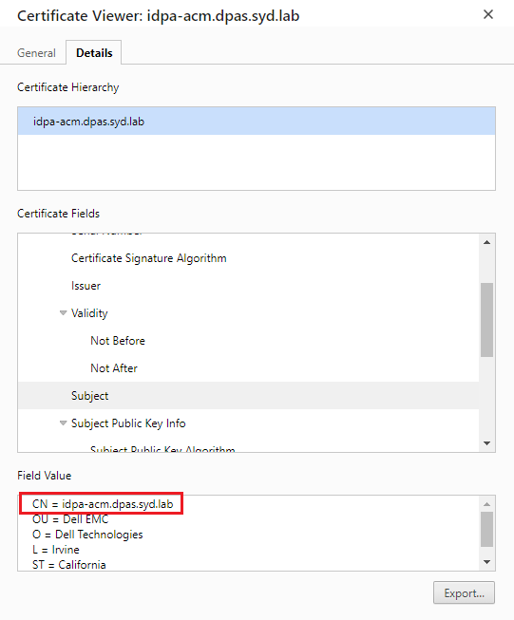514x620 pixels.
Task: Select the Issuer field
Action: point(248,286)
